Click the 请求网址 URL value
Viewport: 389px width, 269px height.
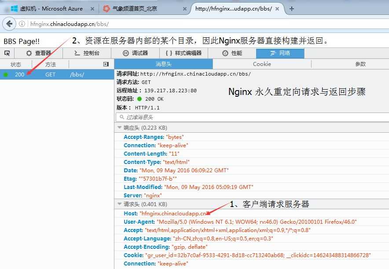[x=195, y=74]
